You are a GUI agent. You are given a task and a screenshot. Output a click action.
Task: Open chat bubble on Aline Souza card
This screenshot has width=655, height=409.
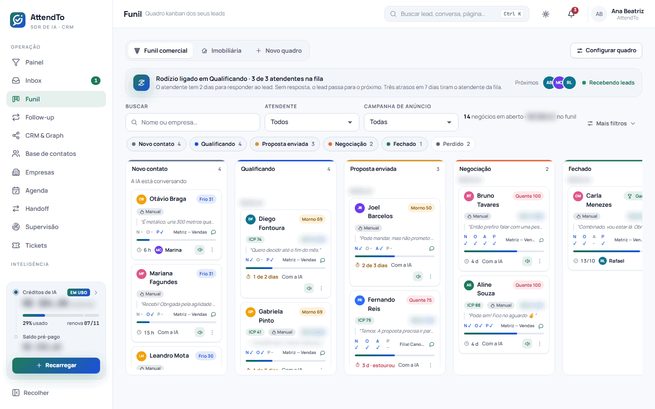pos(541,326)
